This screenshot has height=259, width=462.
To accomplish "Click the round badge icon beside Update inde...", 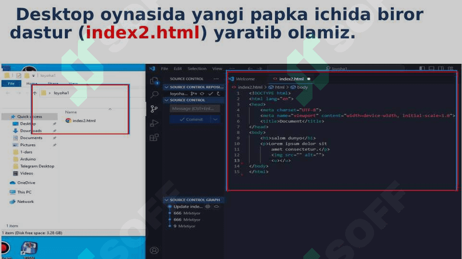I will 208,206.
